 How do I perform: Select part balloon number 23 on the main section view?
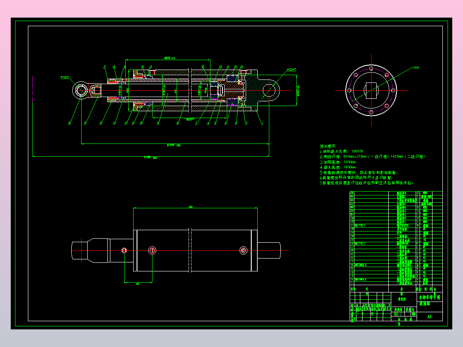click(x=220, y=67)
